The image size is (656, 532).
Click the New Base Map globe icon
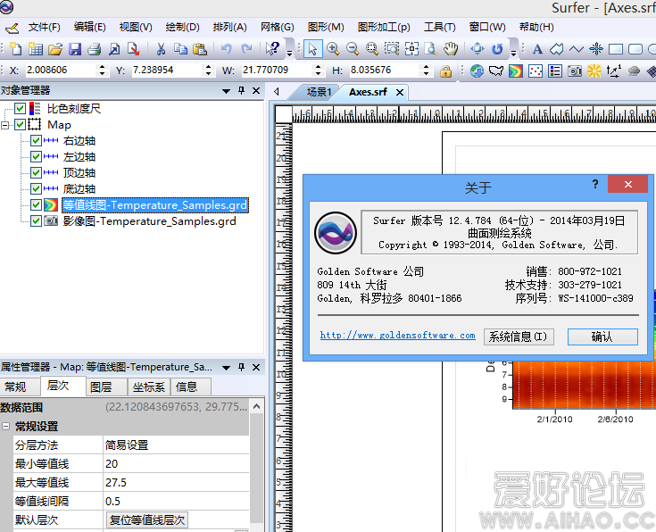(x=477, y=71)
